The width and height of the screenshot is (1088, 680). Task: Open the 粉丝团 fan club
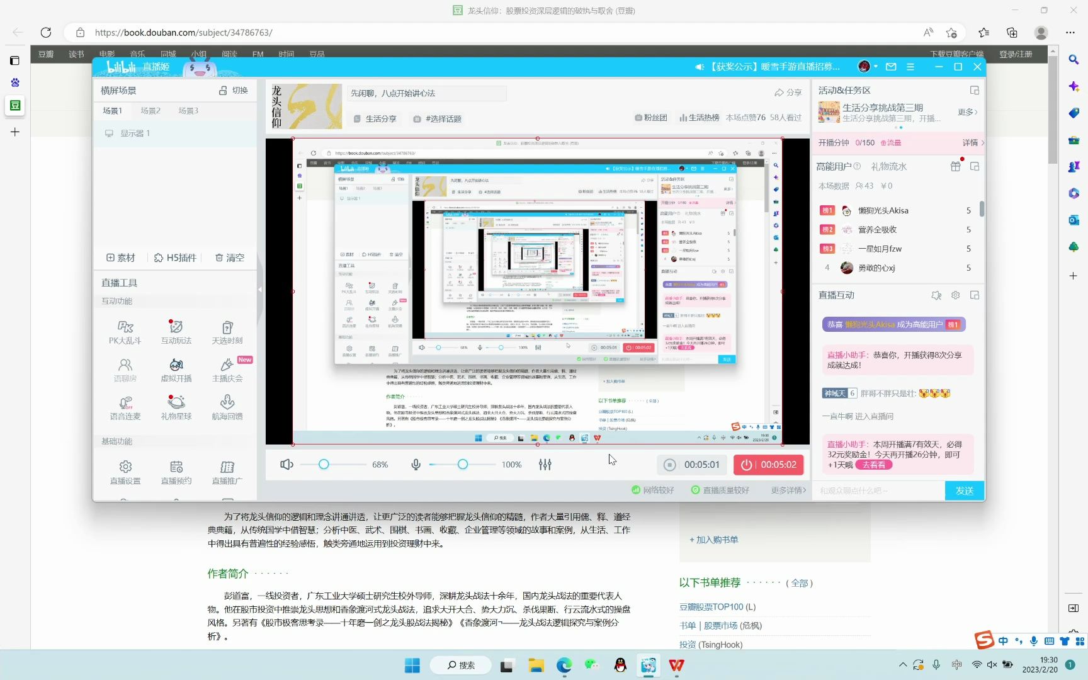[x=650, y=118]
